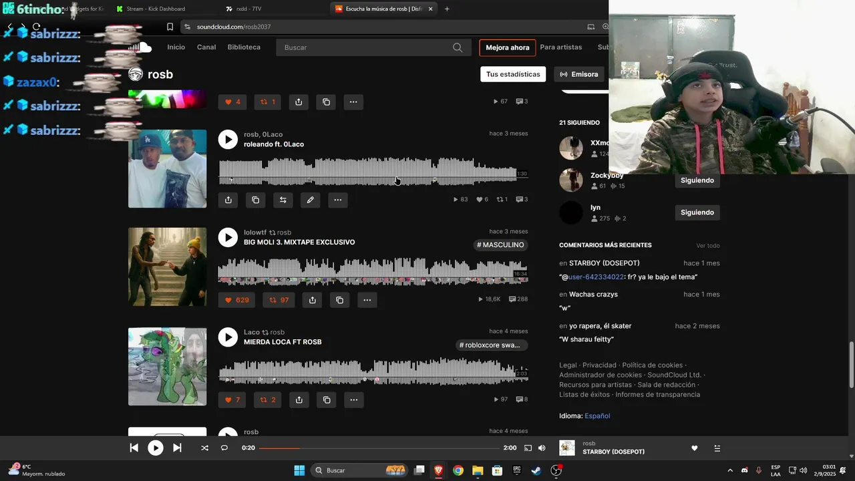Open the Para artistas menu item
The height and width of the screenshot is (481, 855).
(x=561, y=47)
